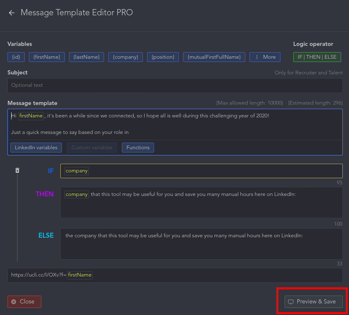Insert the {id} variable

[x=16, y=57]
